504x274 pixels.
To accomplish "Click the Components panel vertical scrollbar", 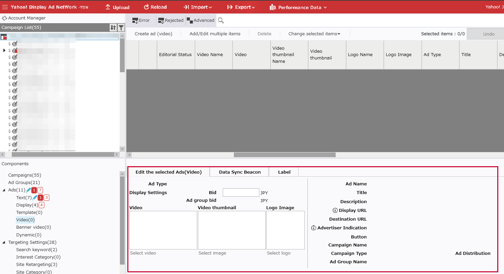I will coord(122,220).
